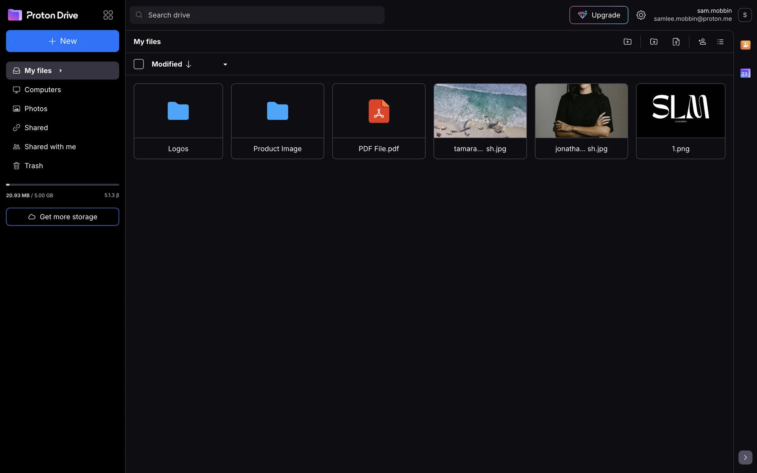
Task: Expand My files folder tree arrow
Action: click(61, 71)
